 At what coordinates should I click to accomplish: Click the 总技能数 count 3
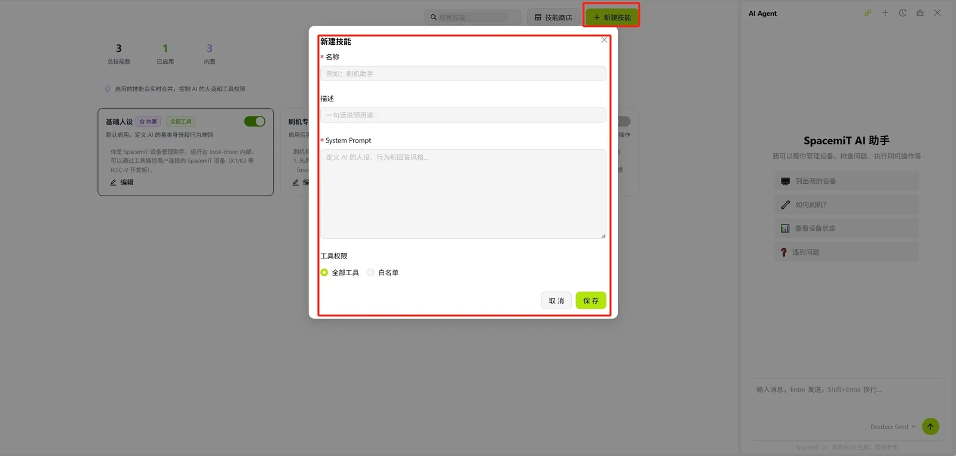tap(118, 48)
